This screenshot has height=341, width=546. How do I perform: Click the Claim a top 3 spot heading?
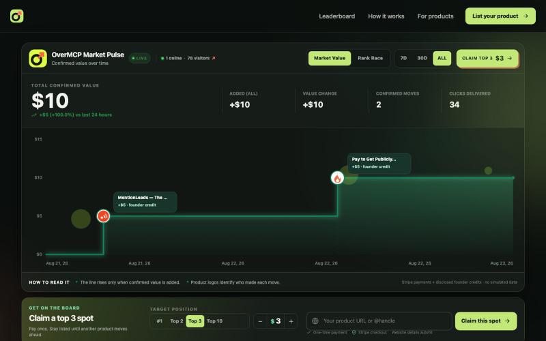(x=61, y=318)
